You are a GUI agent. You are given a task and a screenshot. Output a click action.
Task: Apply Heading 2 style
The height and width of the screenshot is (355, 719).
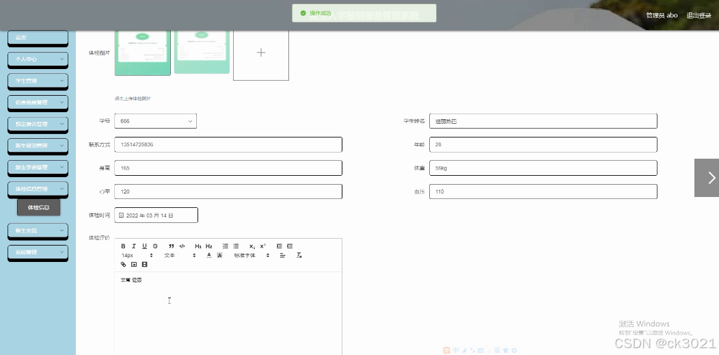pyautogui.click(x=209, y=246)
